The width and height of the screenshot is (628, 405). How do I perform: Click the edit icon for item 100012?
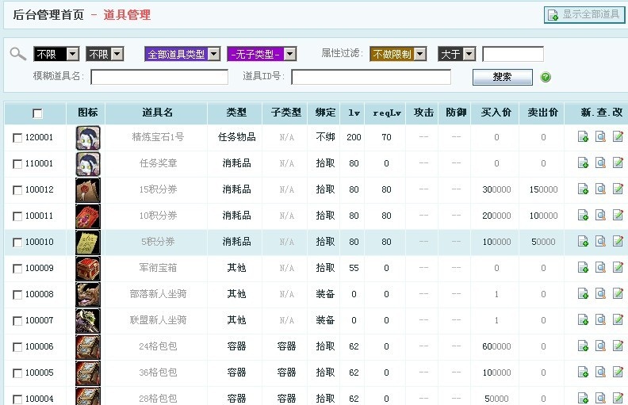coord(618,189)
